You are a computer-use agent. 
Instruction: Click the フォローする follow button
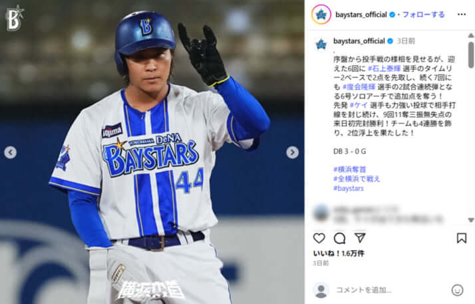pos(424,15)
